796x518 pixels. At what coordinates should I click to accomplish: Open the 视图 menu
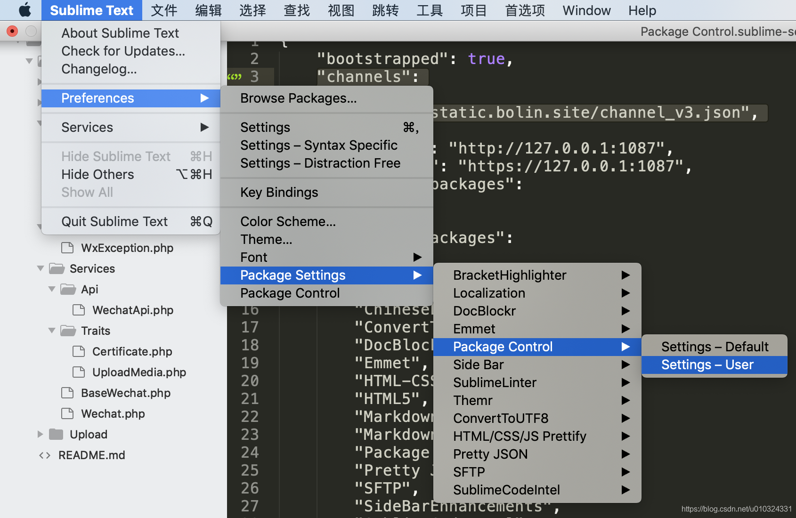tap(341, 10)
